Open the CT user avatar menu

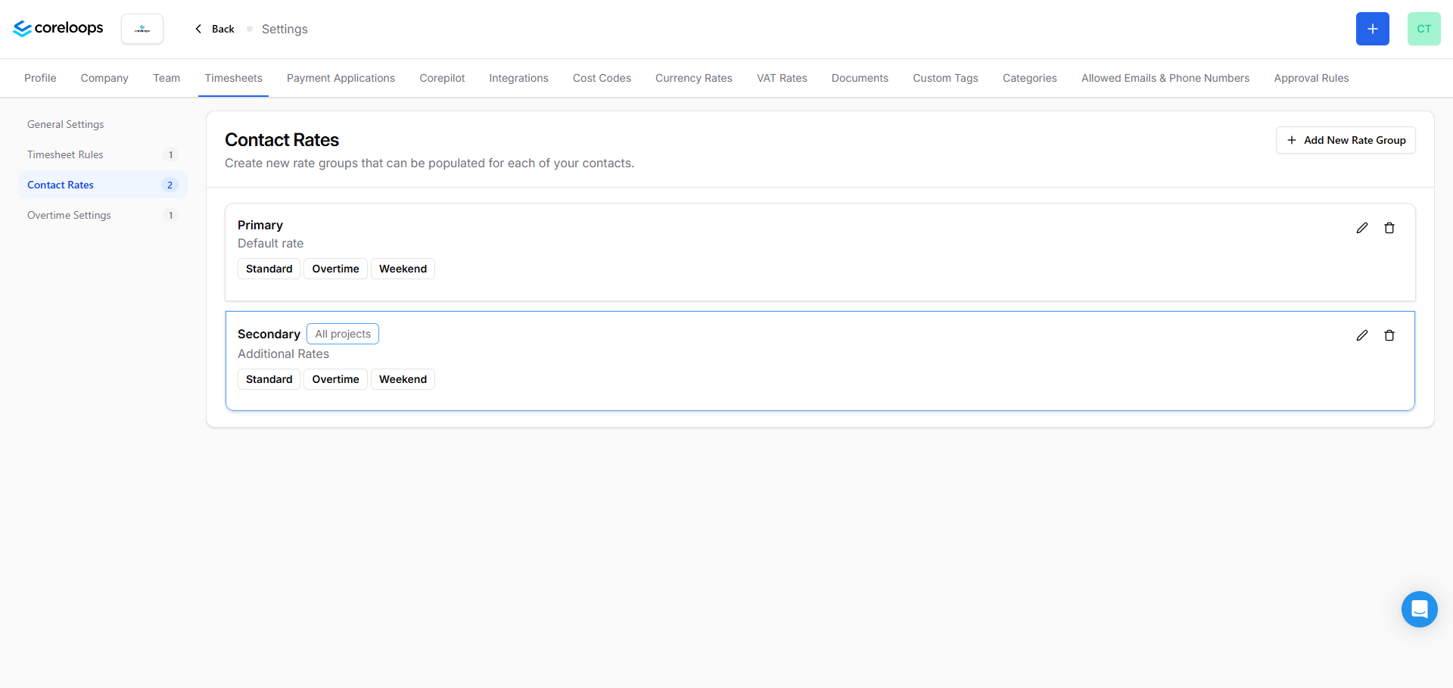point(1423,29)
